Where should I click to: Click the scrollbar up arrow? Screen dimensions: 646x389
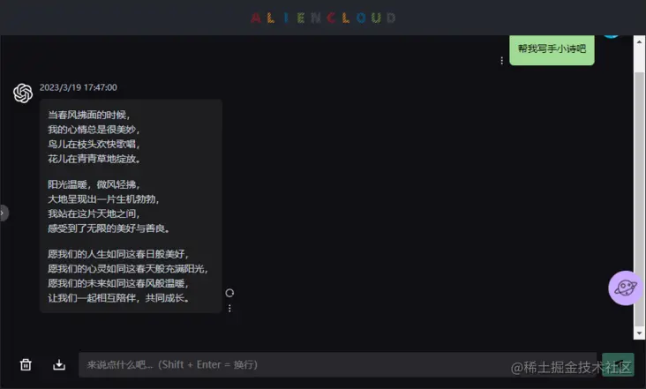639,41
